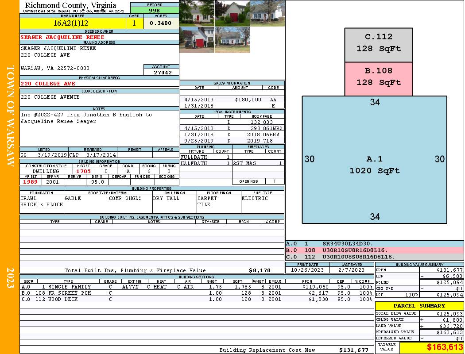Select the B.0 FR SCREEN PCH row
465x354 pixels.
tap(196, 293)
